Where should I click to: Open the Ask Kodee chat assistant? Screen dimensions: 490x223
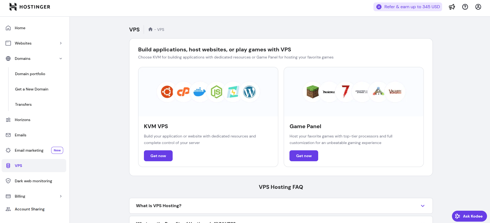click(x=469, y=216)
